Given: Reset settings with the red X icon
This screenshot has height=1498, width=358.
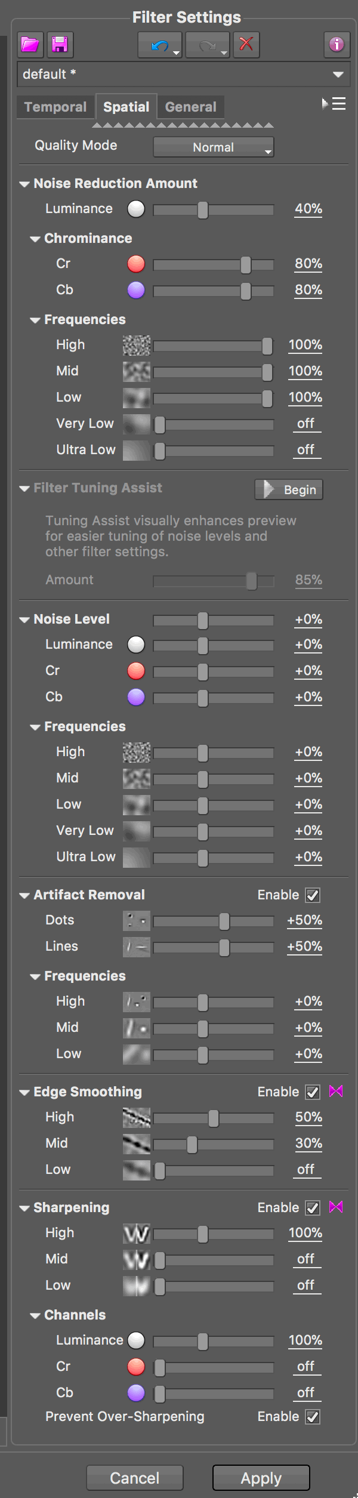Looking at the screenshot, I should 246,45.
